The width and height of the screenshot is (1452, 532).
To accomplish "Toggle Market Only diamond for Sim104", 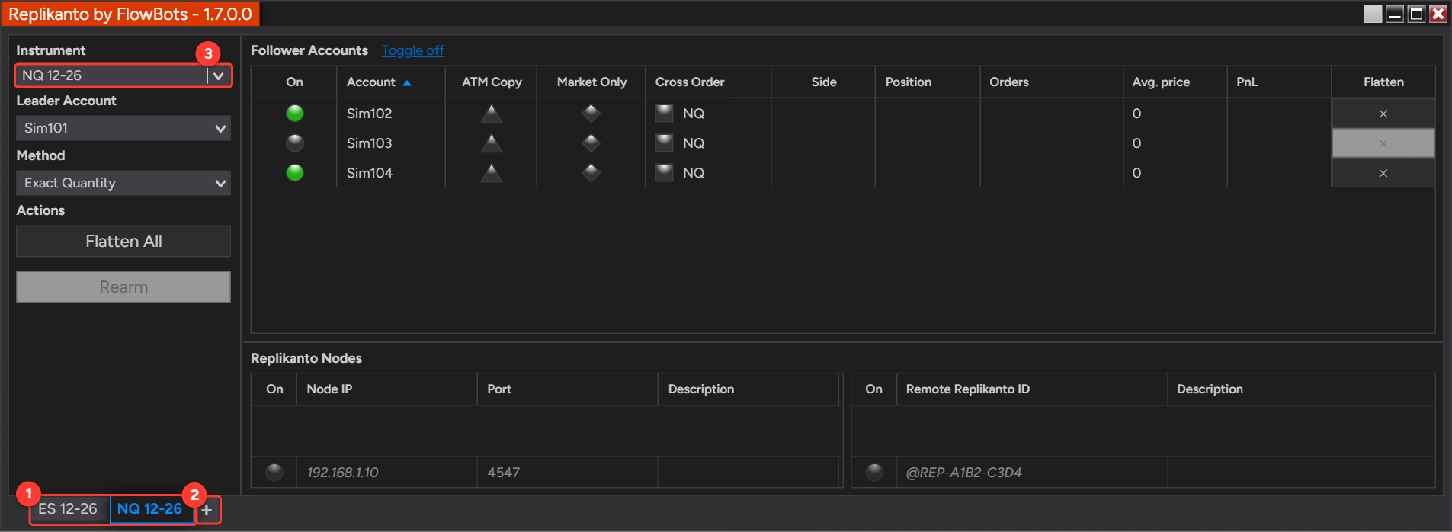I will tap(591, 173).
